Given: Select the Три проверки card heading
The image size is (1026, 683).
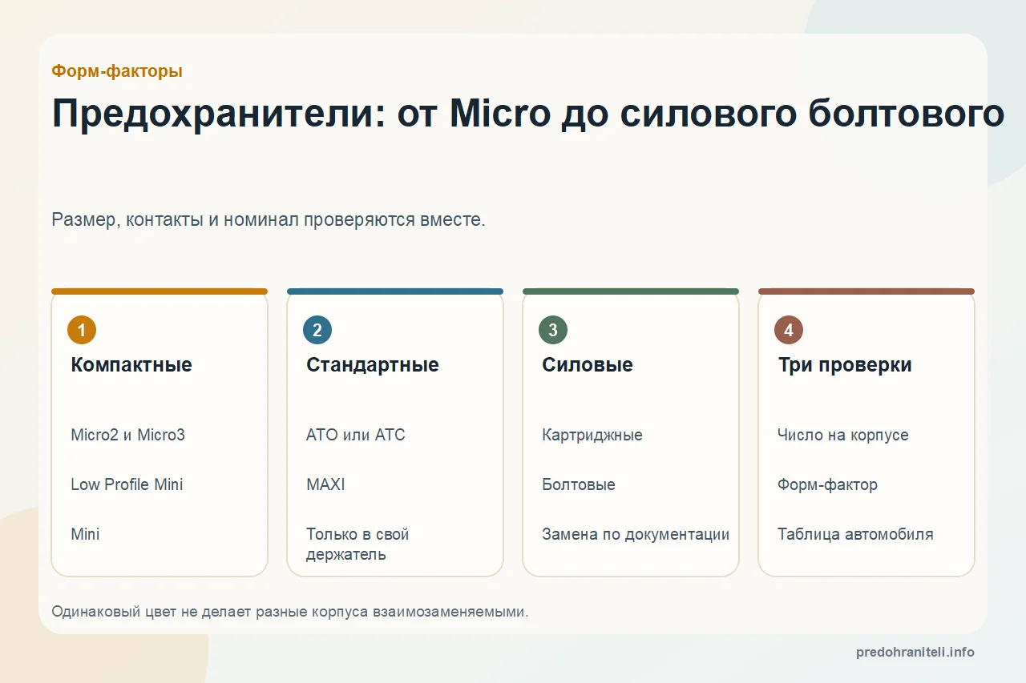Looking at the screenshot, I should pos(845,365).
